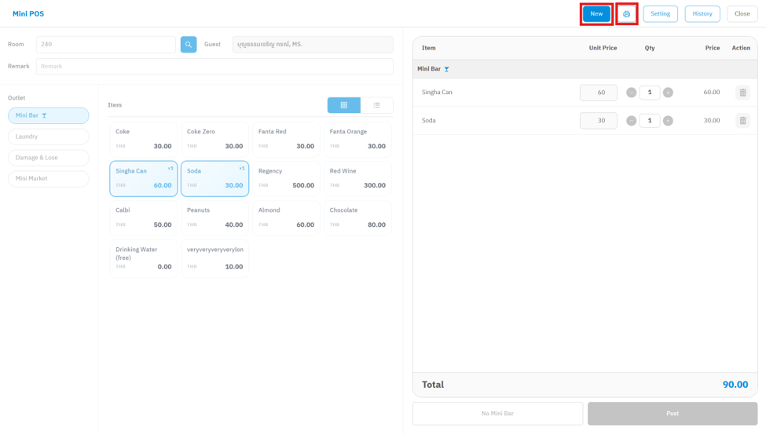The height and width of the screenshot is (434, 766).
Task: Click the No Mini Bar button
Action: pyautogui.click(x=497, y=414)
